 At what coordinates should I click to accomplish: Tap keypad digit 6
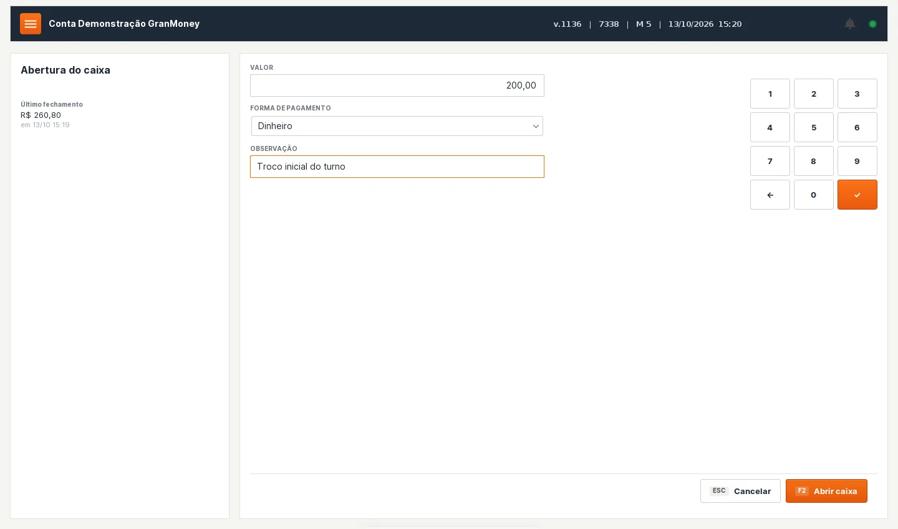pyautogui.click(x=857, y=127)
